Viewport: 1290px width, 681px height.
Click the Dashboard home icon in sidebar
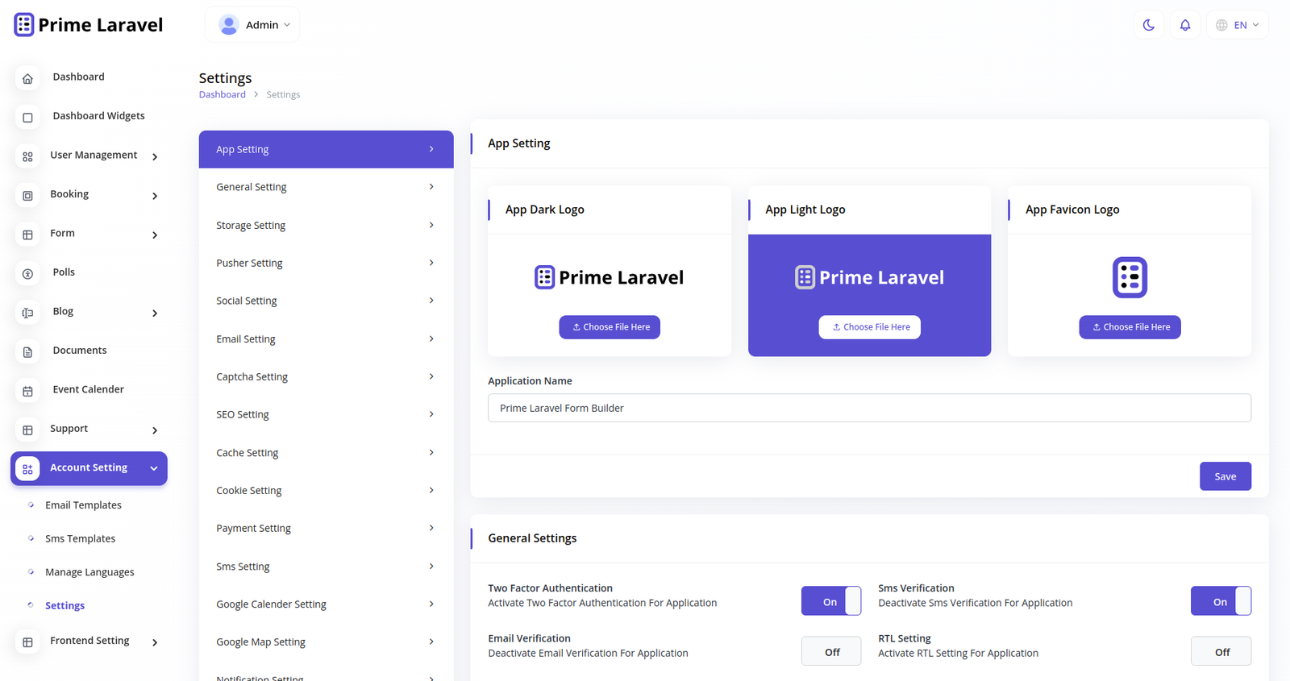pos(27,78)
